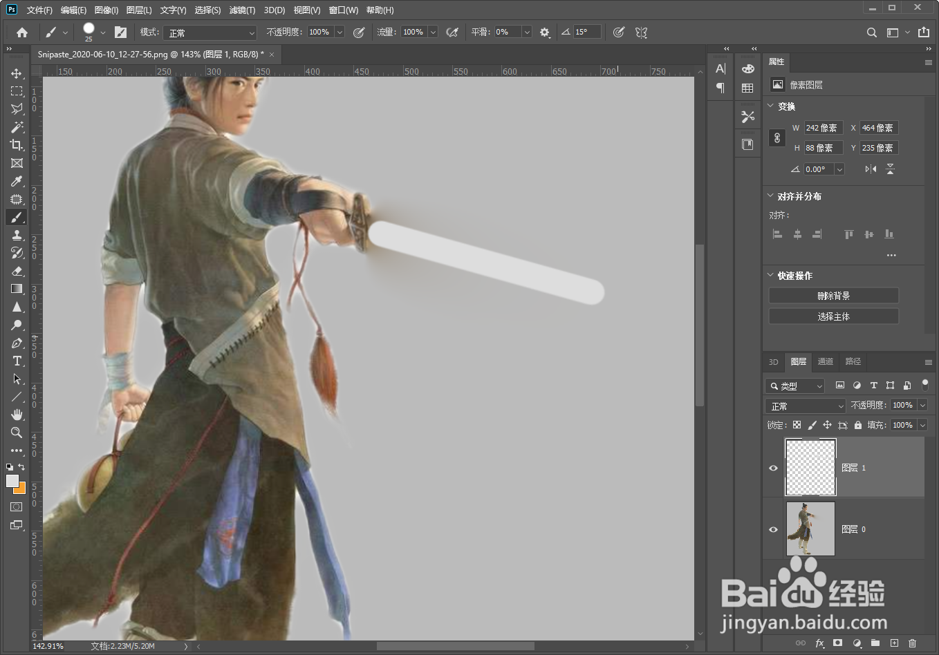Select the Clone Stamp tool
939x655 pixels.
[x=17, y=235]
